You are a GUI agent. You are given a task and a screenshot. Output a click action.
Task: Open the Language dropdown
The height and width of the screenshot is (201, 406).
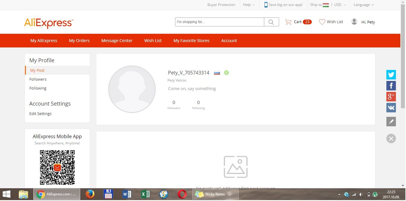(364, 5)
